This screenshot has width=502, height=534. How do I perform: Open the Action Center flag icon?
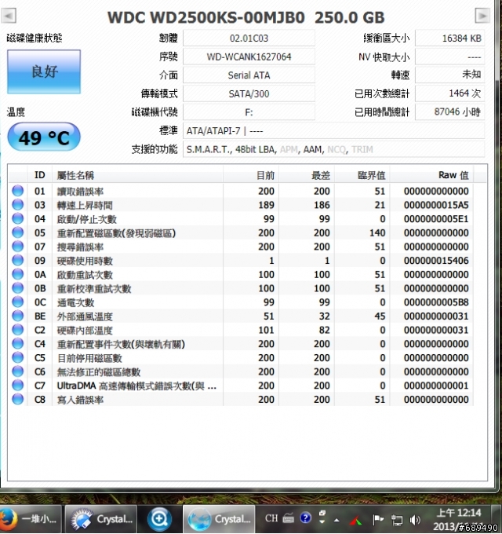(377, 519)
